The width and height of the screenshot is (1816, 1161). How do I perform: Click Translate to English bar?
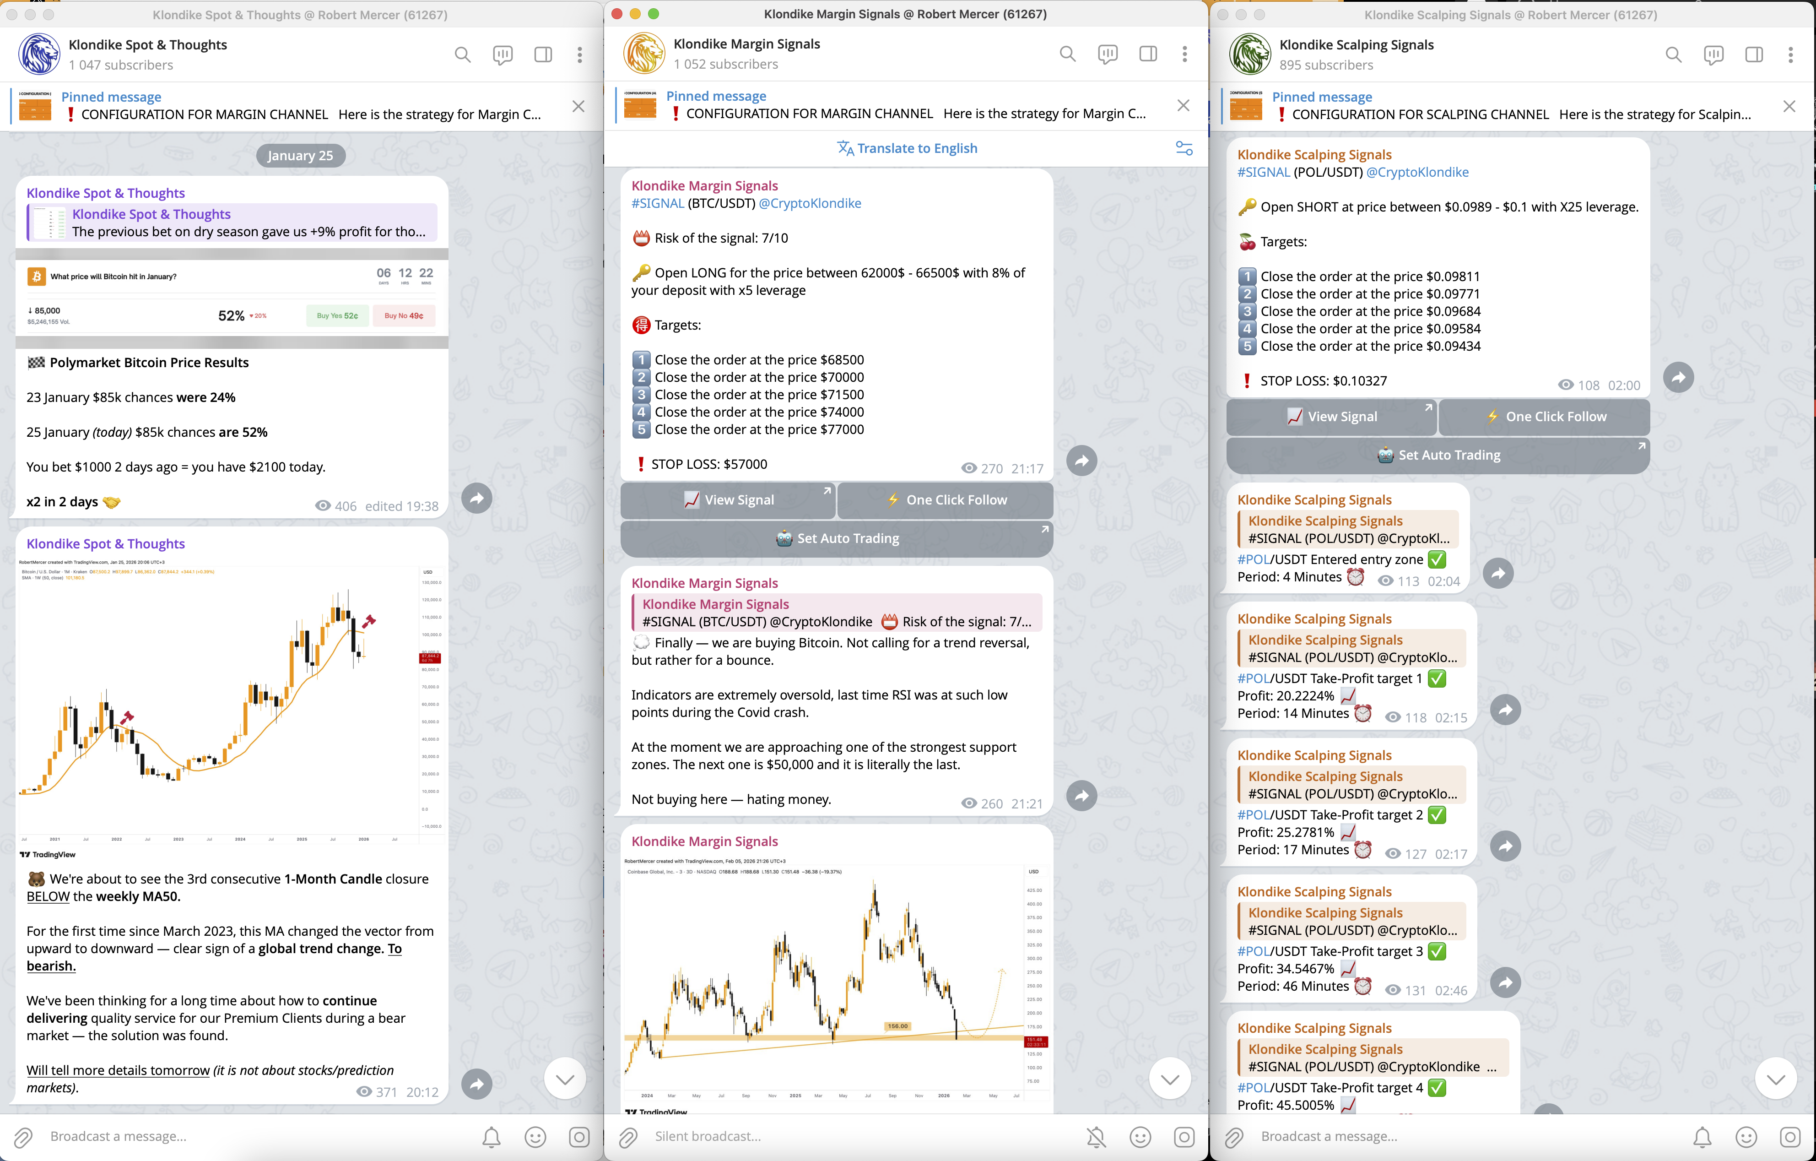click(x=907, y=148)
